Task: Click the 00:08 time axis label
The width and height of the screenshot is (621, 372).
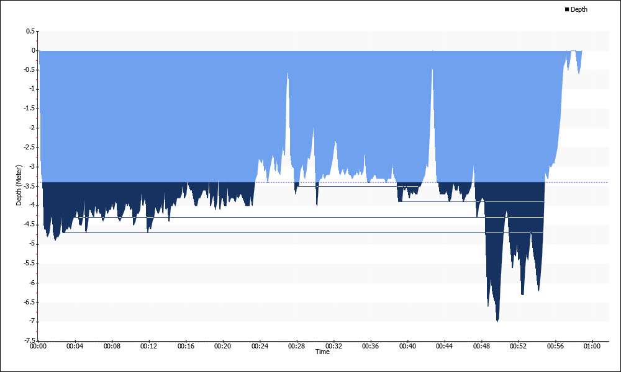Action: pyautogui.click(x=112, y=346)
